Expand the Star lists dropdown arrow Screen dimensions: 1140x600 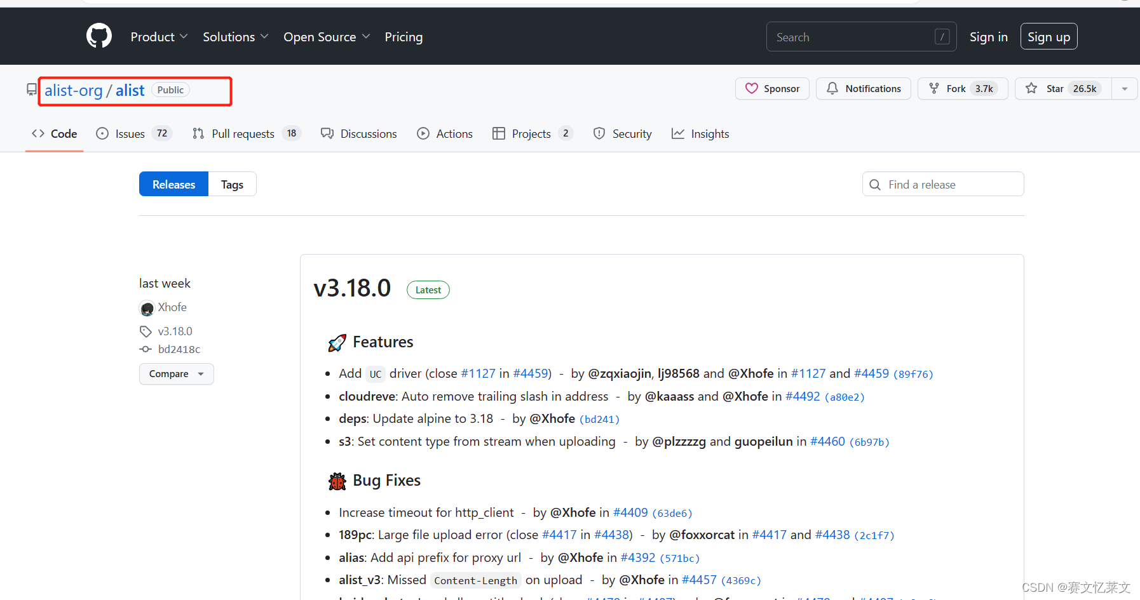click(1125, 89)
